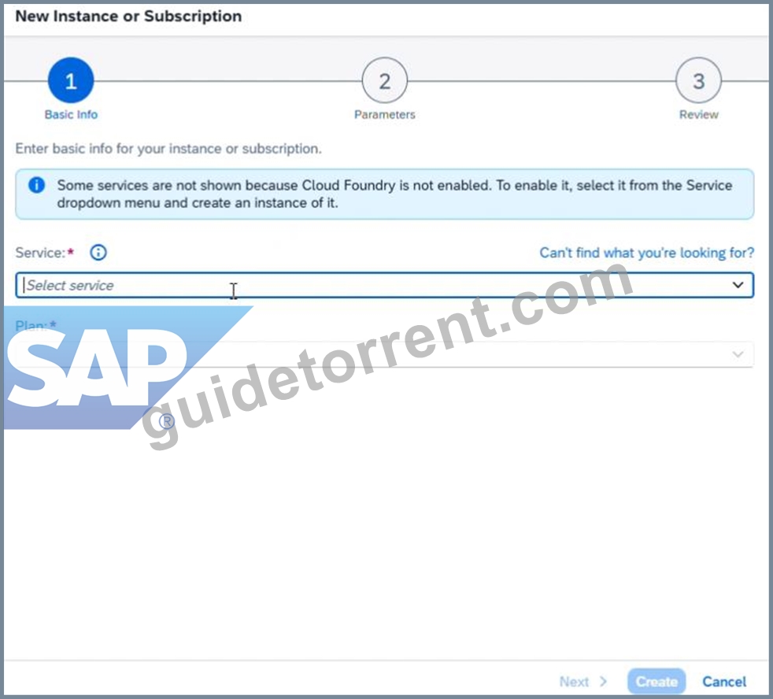
Task: Select the step 1 circle in the wizard
Action: pos(71,80)
